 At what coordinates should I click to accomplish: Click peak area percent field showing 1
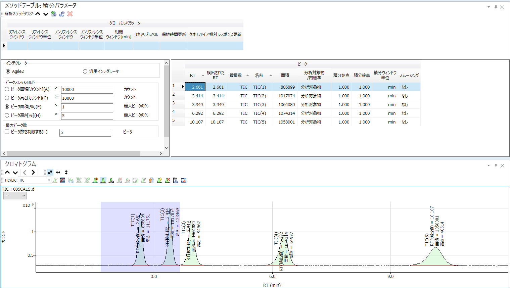(87, 107)
